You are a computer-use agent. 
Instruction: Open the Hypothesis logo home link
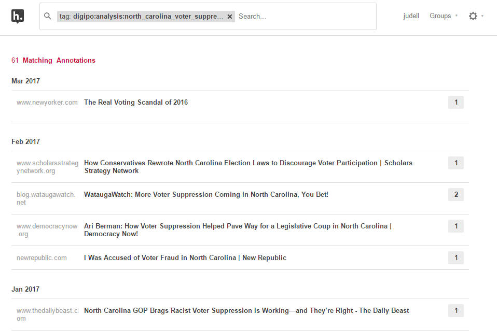tap(18, 16)
